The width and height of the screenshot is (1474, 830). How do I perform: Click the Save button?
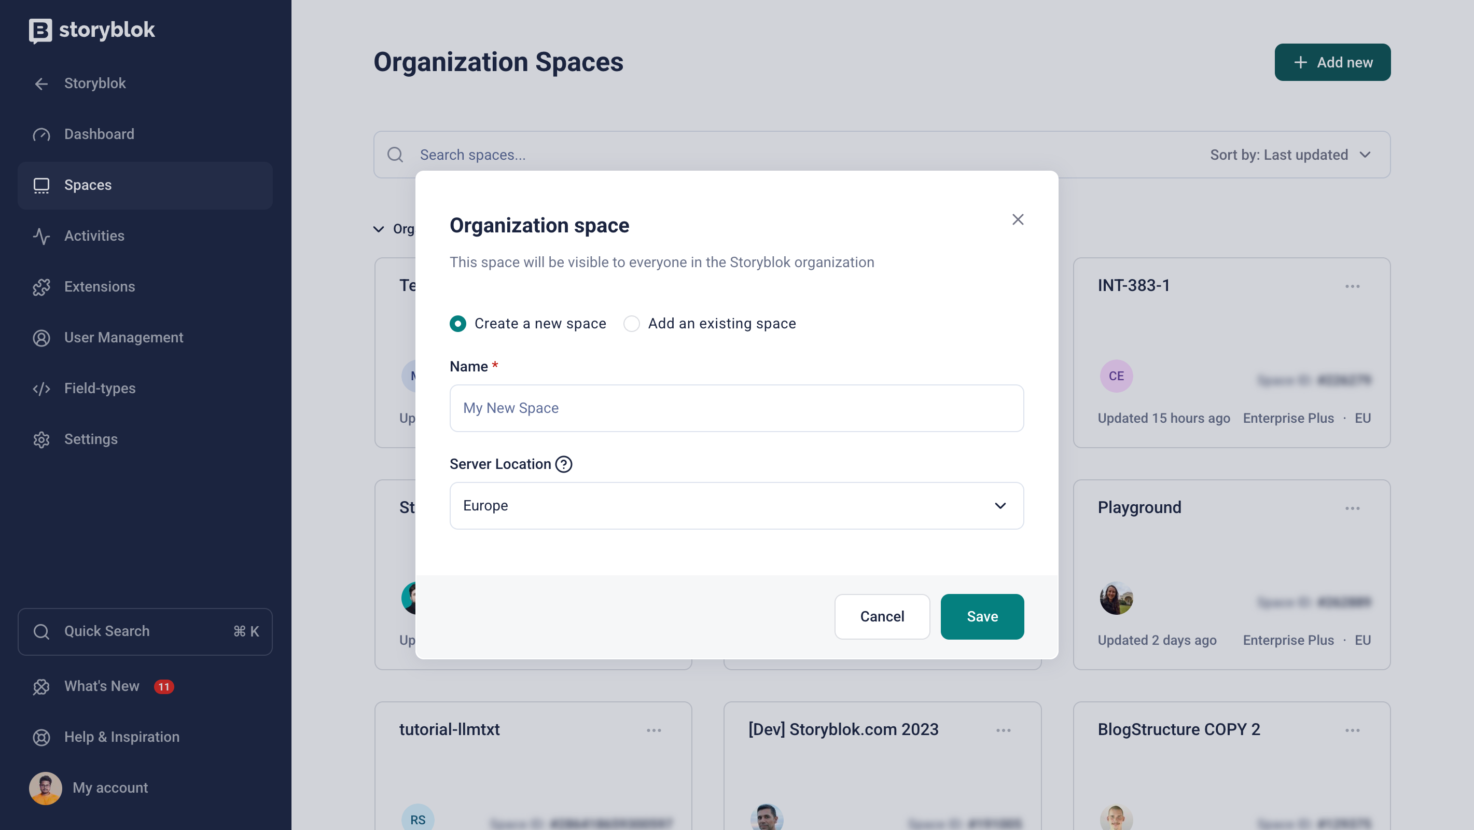pos(982,616)
